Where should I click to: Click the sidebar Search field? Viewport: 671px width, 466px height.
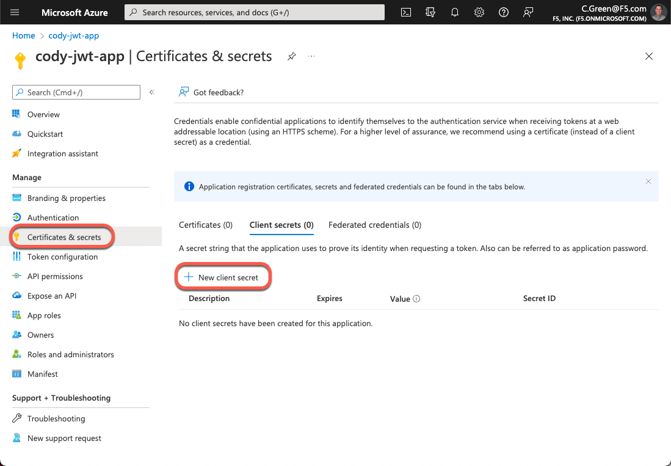tap(76, 92)
